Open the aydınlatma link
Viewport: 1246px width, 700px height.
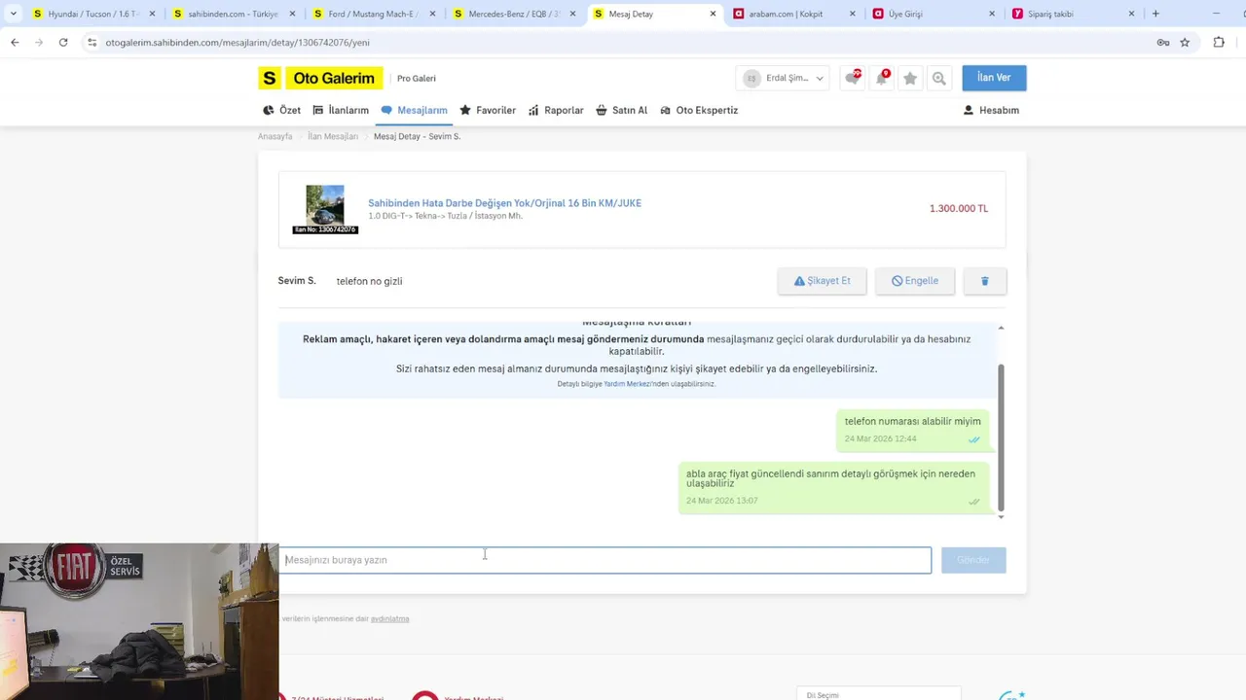pos(389,619)
